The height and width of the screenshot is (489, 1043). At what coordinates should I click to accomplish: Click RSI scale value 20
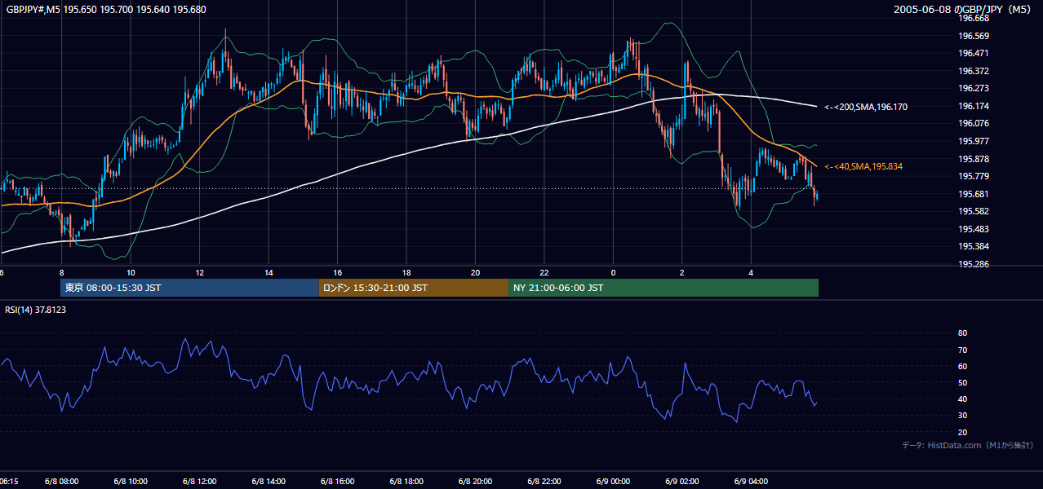(x=962, y=432)
